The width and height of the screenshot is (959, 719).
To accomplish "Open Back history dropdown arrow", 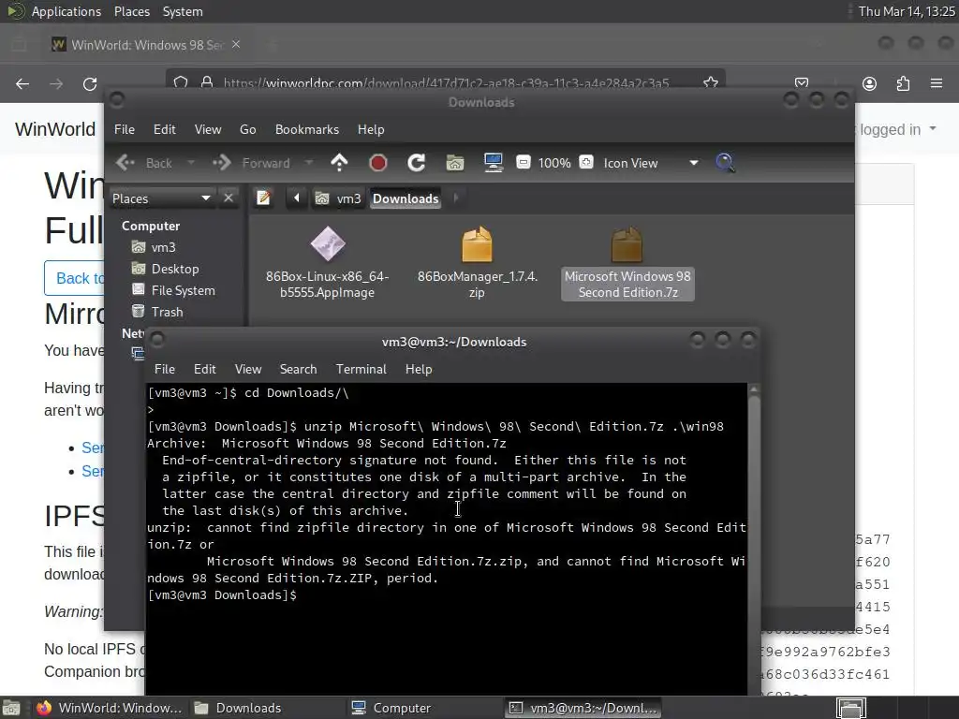I will 191,163.
